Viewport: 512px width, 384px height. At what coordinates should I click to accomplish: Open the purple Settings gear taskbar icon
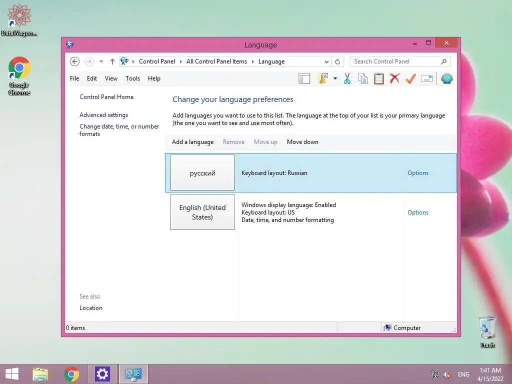102,374
